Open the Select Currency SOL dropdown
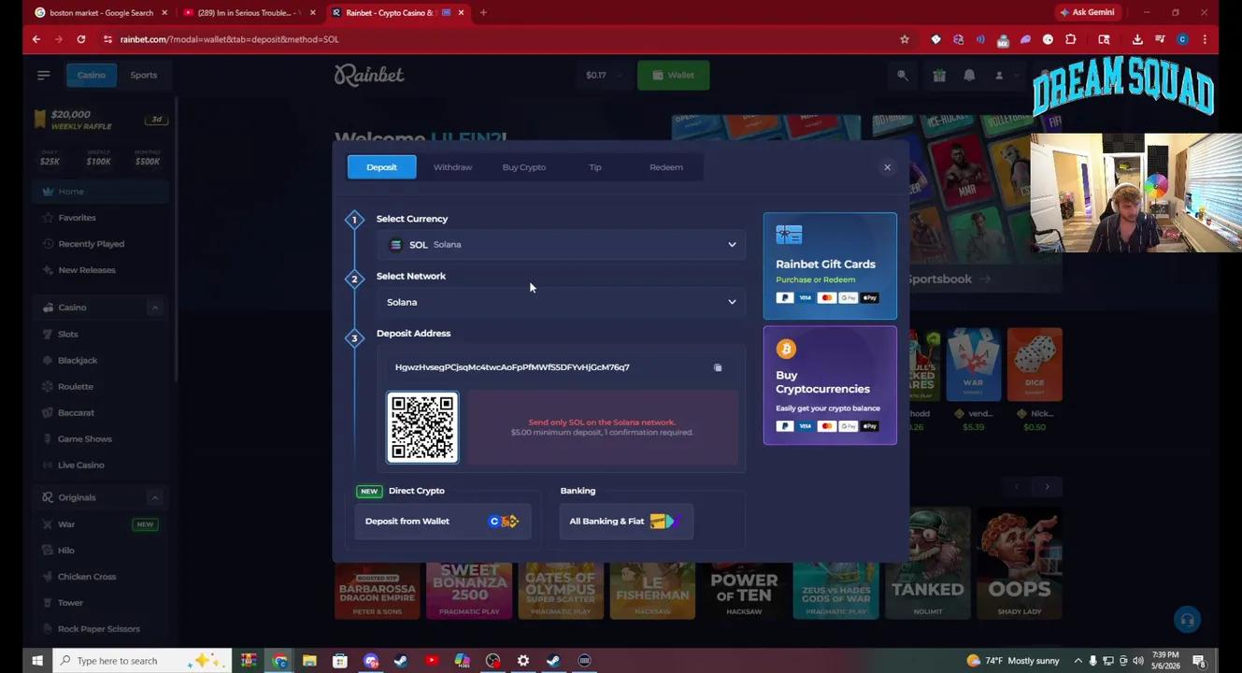The image size is (1242, 673). coord(562,245)
